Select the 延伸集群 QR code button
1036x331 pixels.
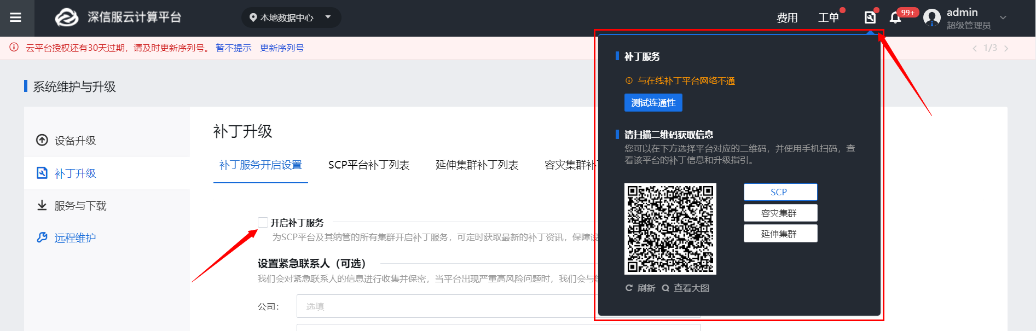click(780, 234)
